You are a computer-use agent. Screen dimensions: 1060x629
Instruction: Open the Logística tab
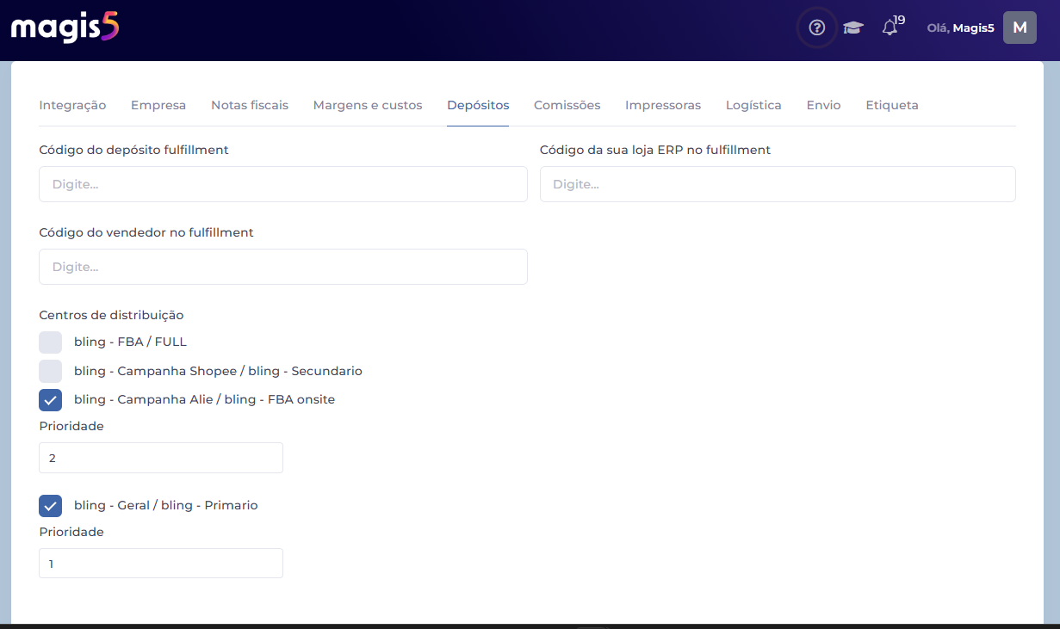753,105
